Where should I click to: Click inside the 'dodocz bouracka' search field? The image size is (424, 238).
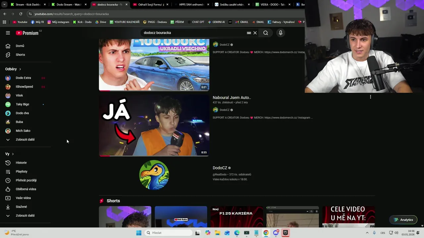click(x=194, y=33)
